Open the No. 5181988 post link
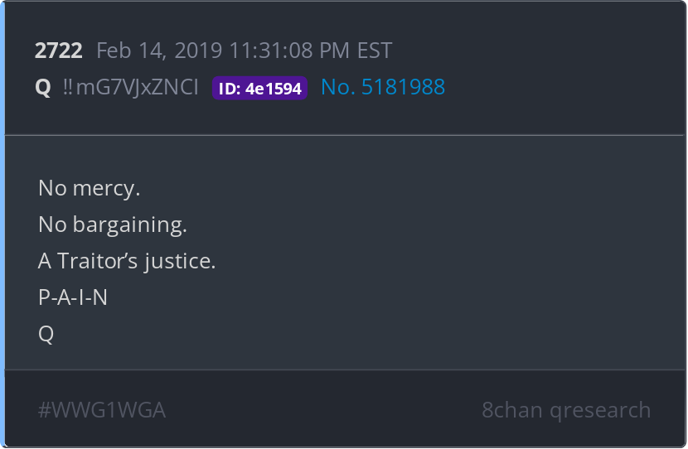 [383, 87]
